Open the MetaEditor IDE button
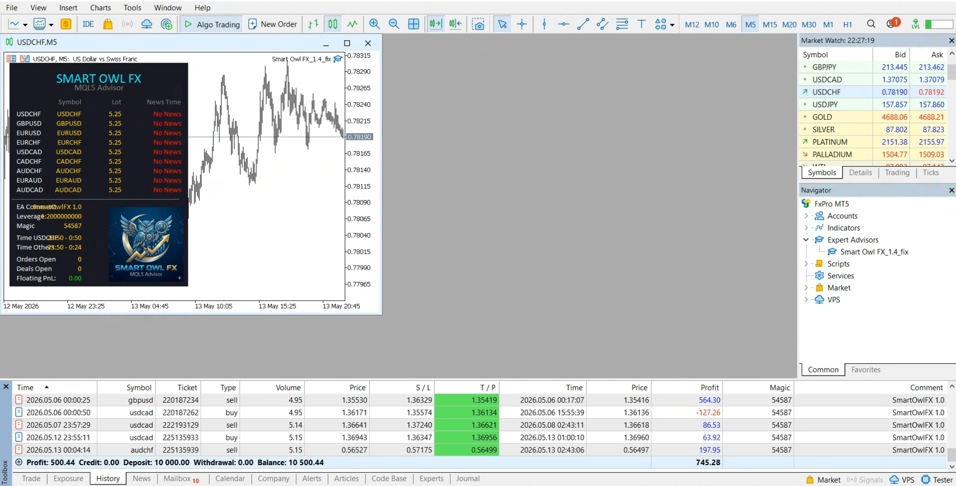The width and height of the screenshot is (956, 486). pyautogui.click(x=88, y=24)
